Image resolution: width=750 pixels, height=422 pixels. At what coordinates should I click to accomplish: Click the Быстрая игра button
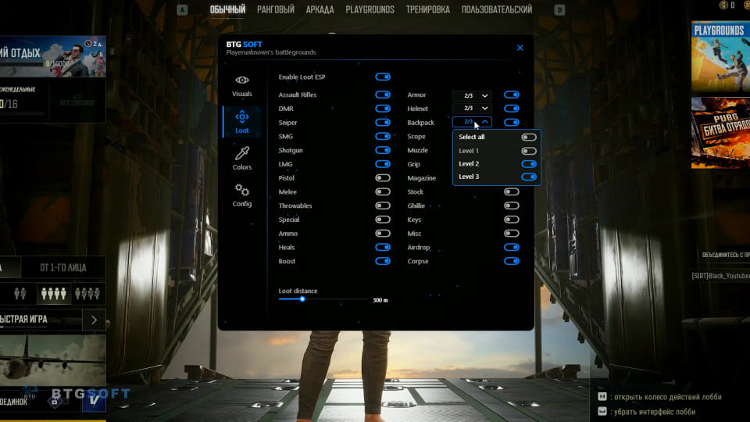(41, 320)
